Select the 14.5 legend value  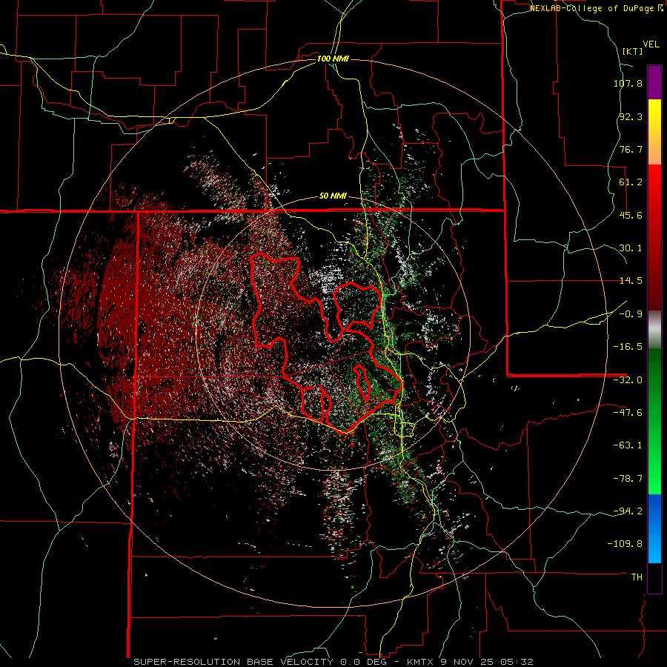point(631,281)
